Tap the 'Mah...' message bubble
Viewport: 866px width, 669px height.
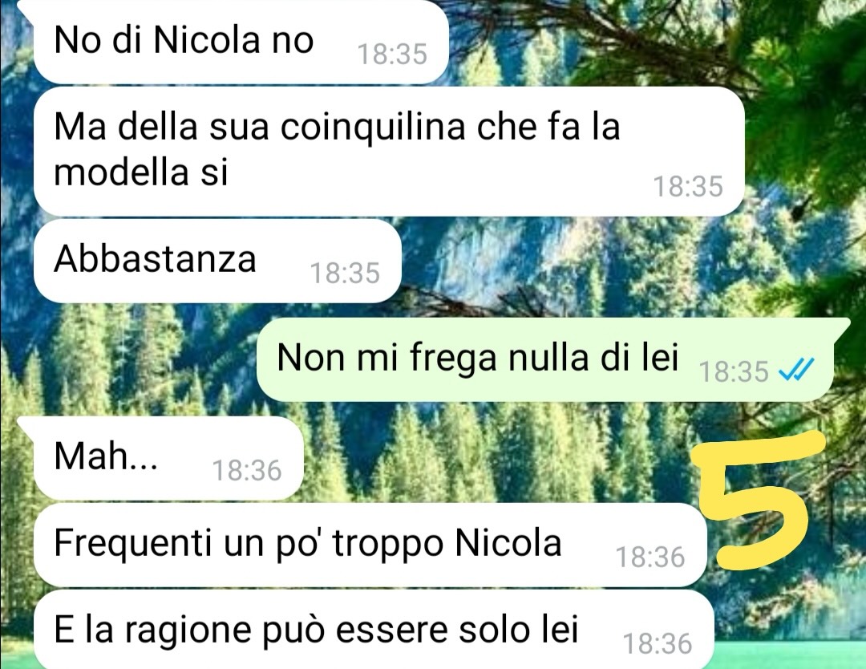(x=168, y=459)
